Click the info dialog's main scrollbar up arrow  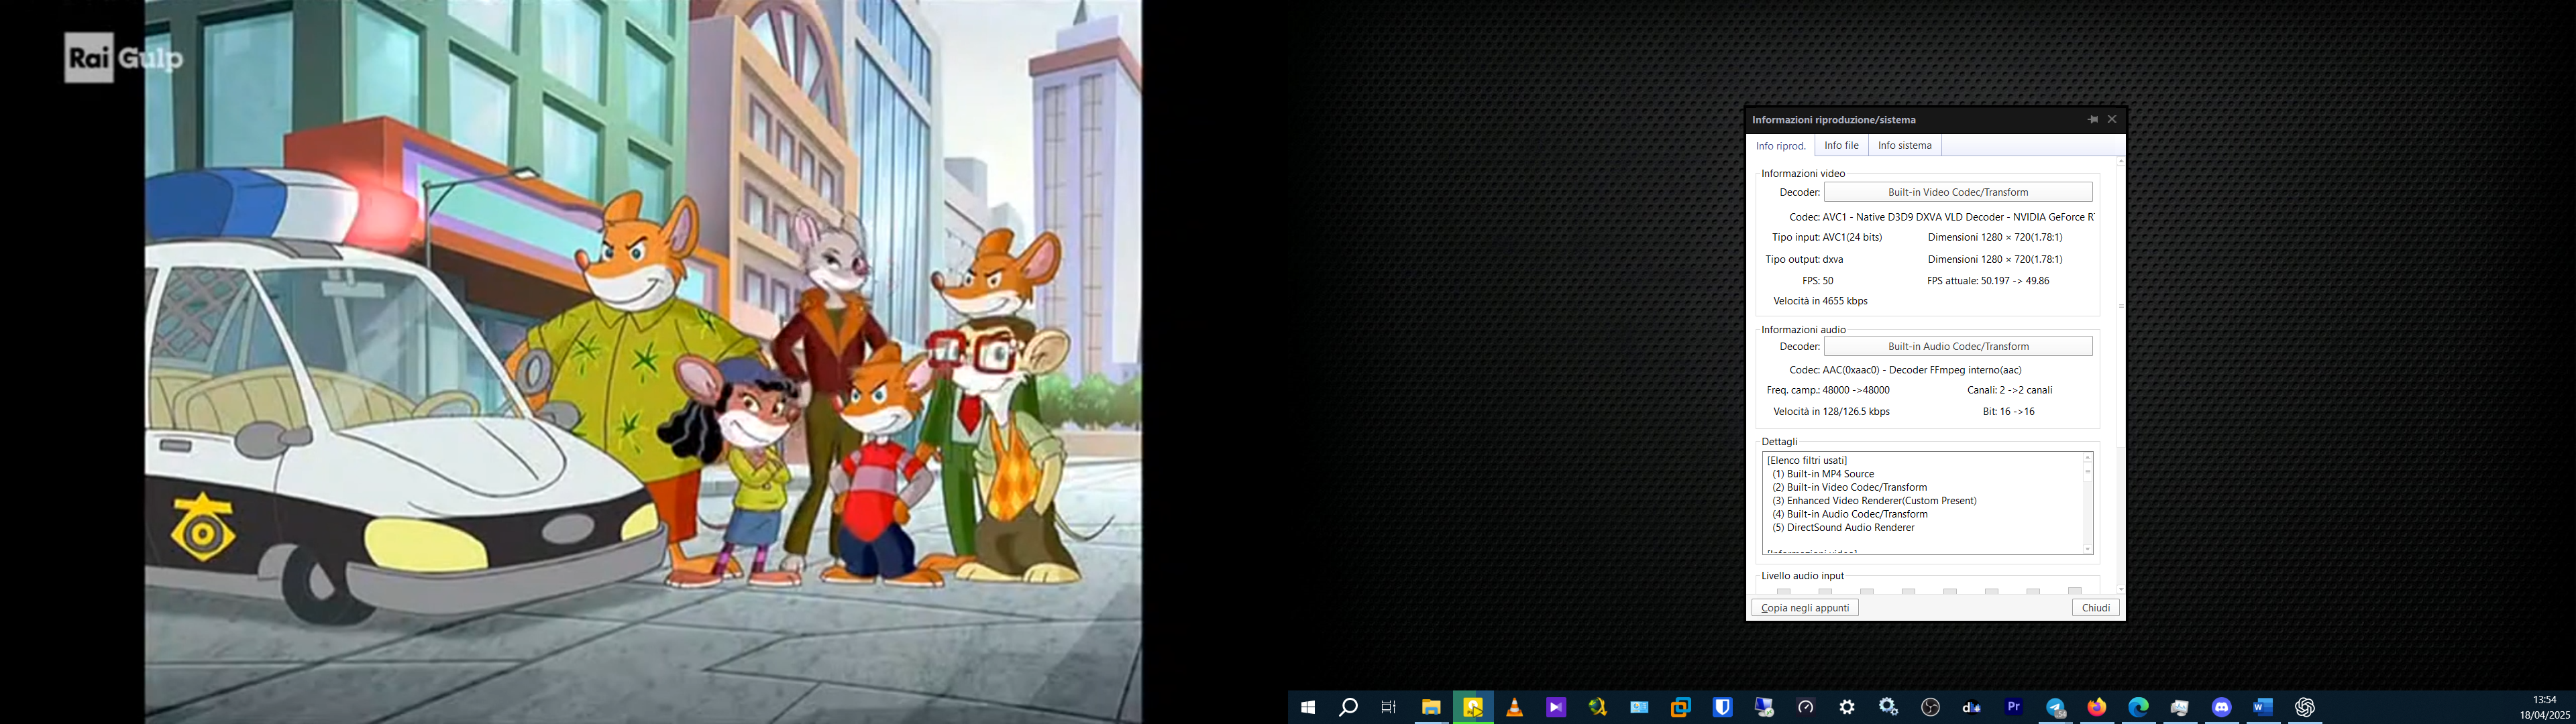click(2121, 161)
